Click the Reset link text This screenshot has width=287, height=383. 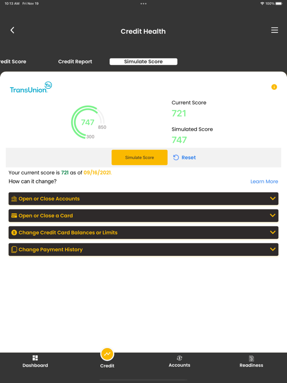click(189, 158)
